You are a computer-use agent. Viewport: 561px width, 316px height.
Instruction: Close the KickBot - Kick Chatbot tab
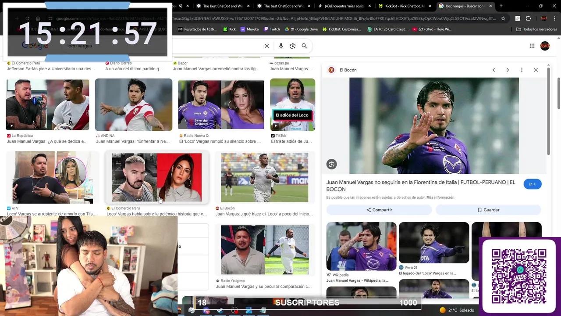point(430,6)
